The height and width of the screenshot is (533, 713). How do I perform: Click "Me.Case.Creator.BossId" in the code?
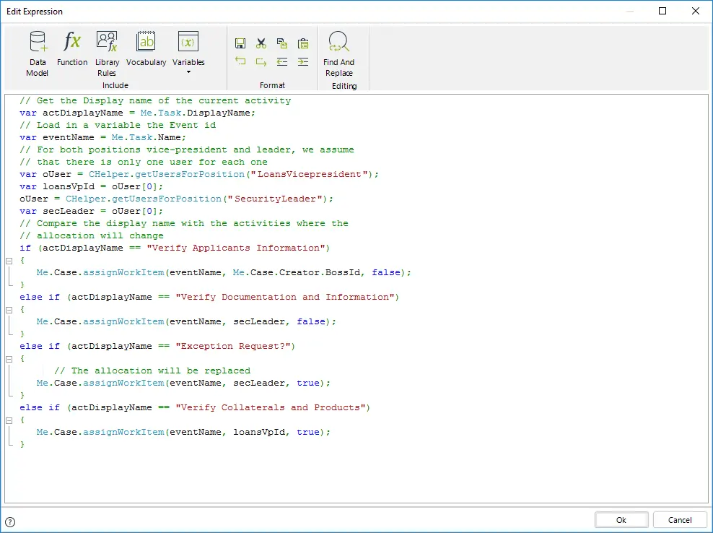(x=298, y=273)
